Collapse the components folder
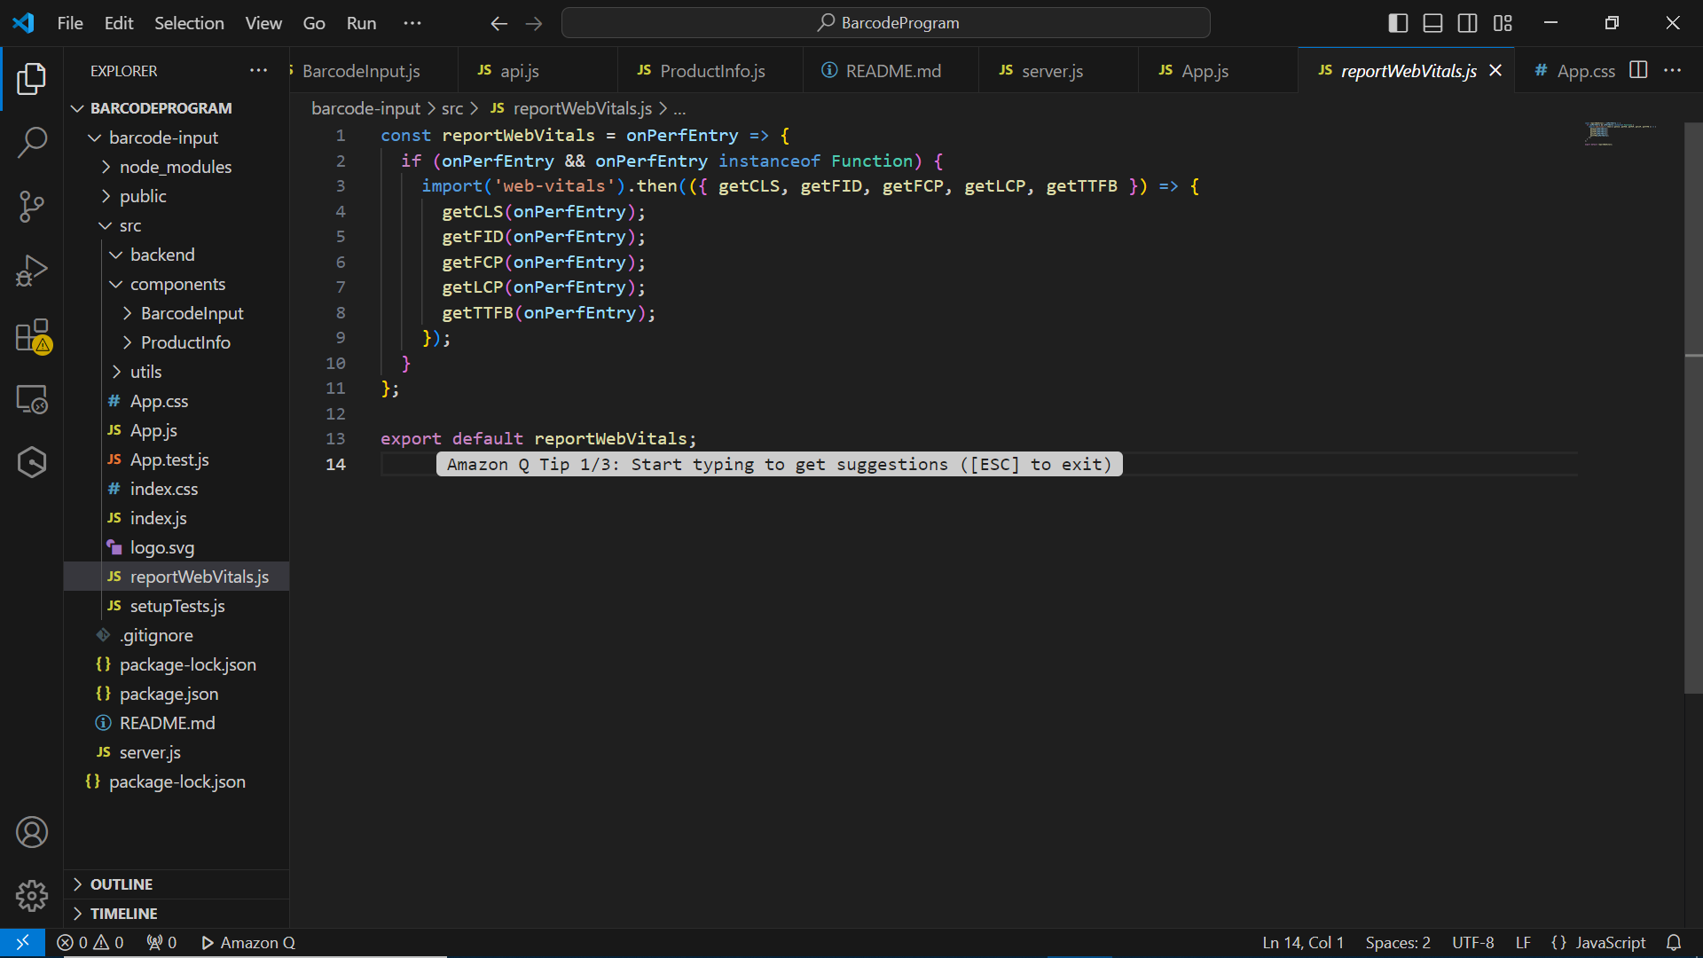Screen dimensions: 1703x958 (177, 284)
